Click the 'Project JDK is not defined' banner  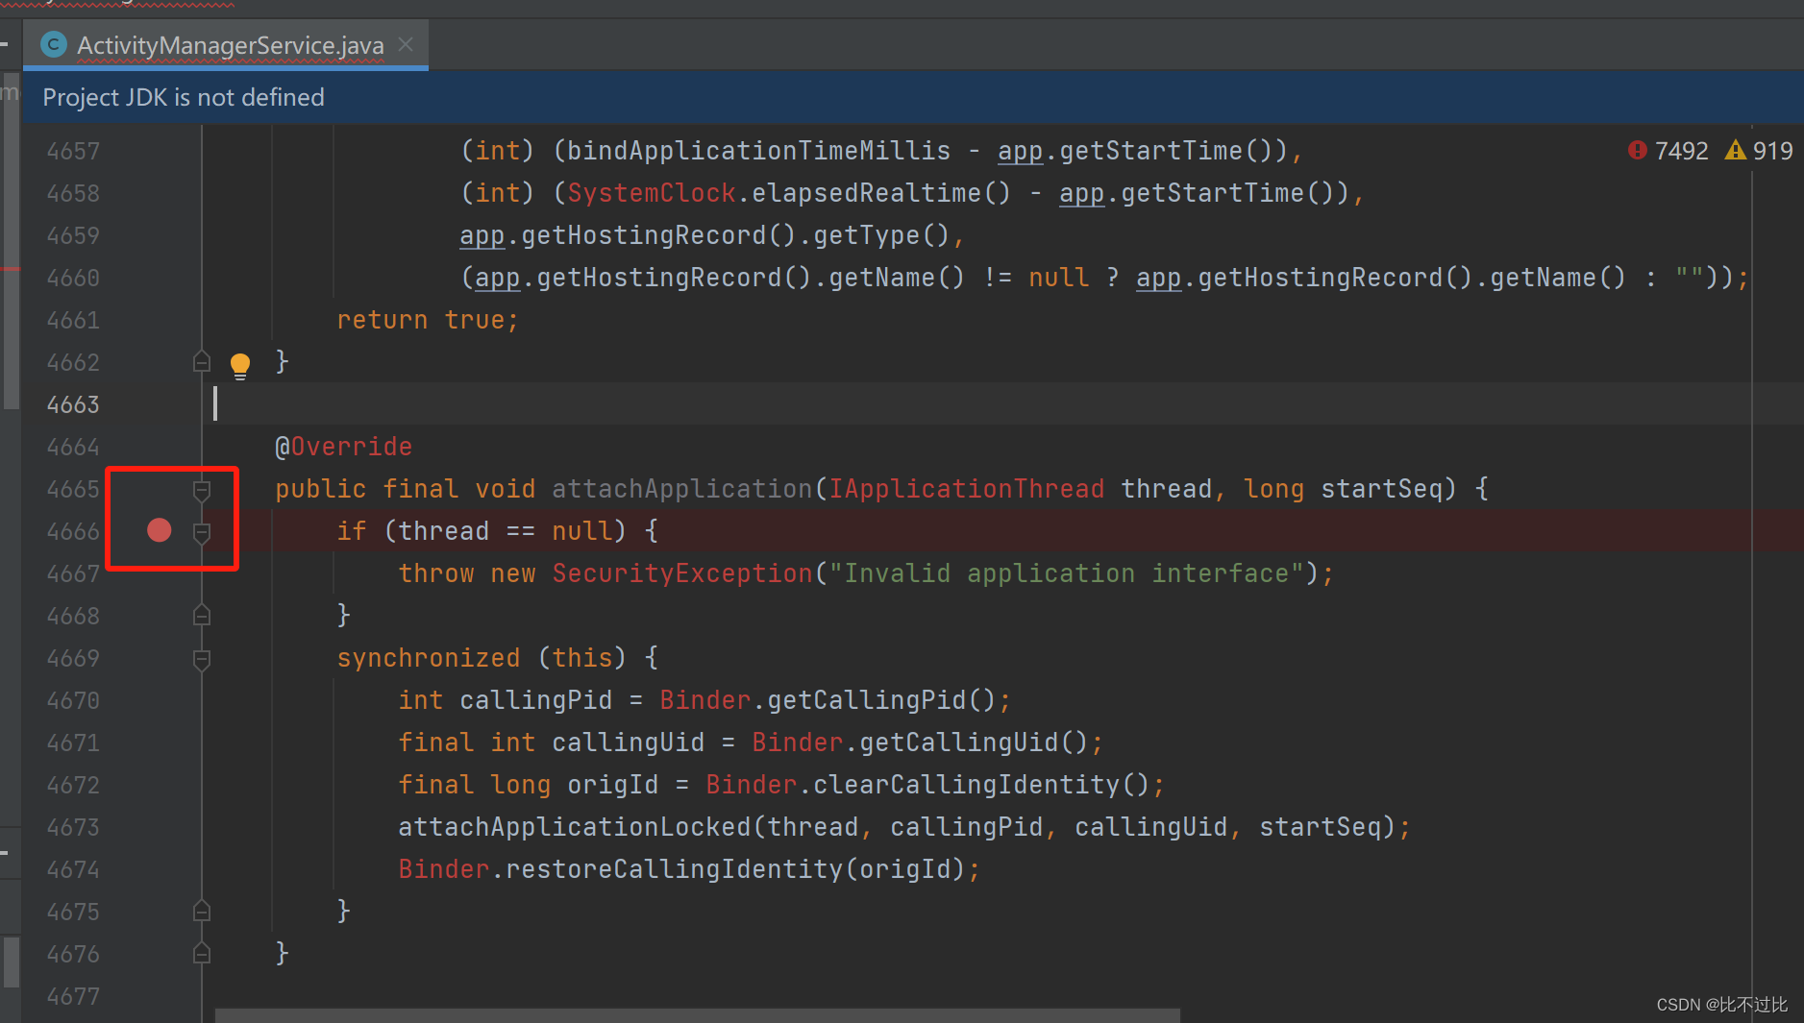click(183, 96)
